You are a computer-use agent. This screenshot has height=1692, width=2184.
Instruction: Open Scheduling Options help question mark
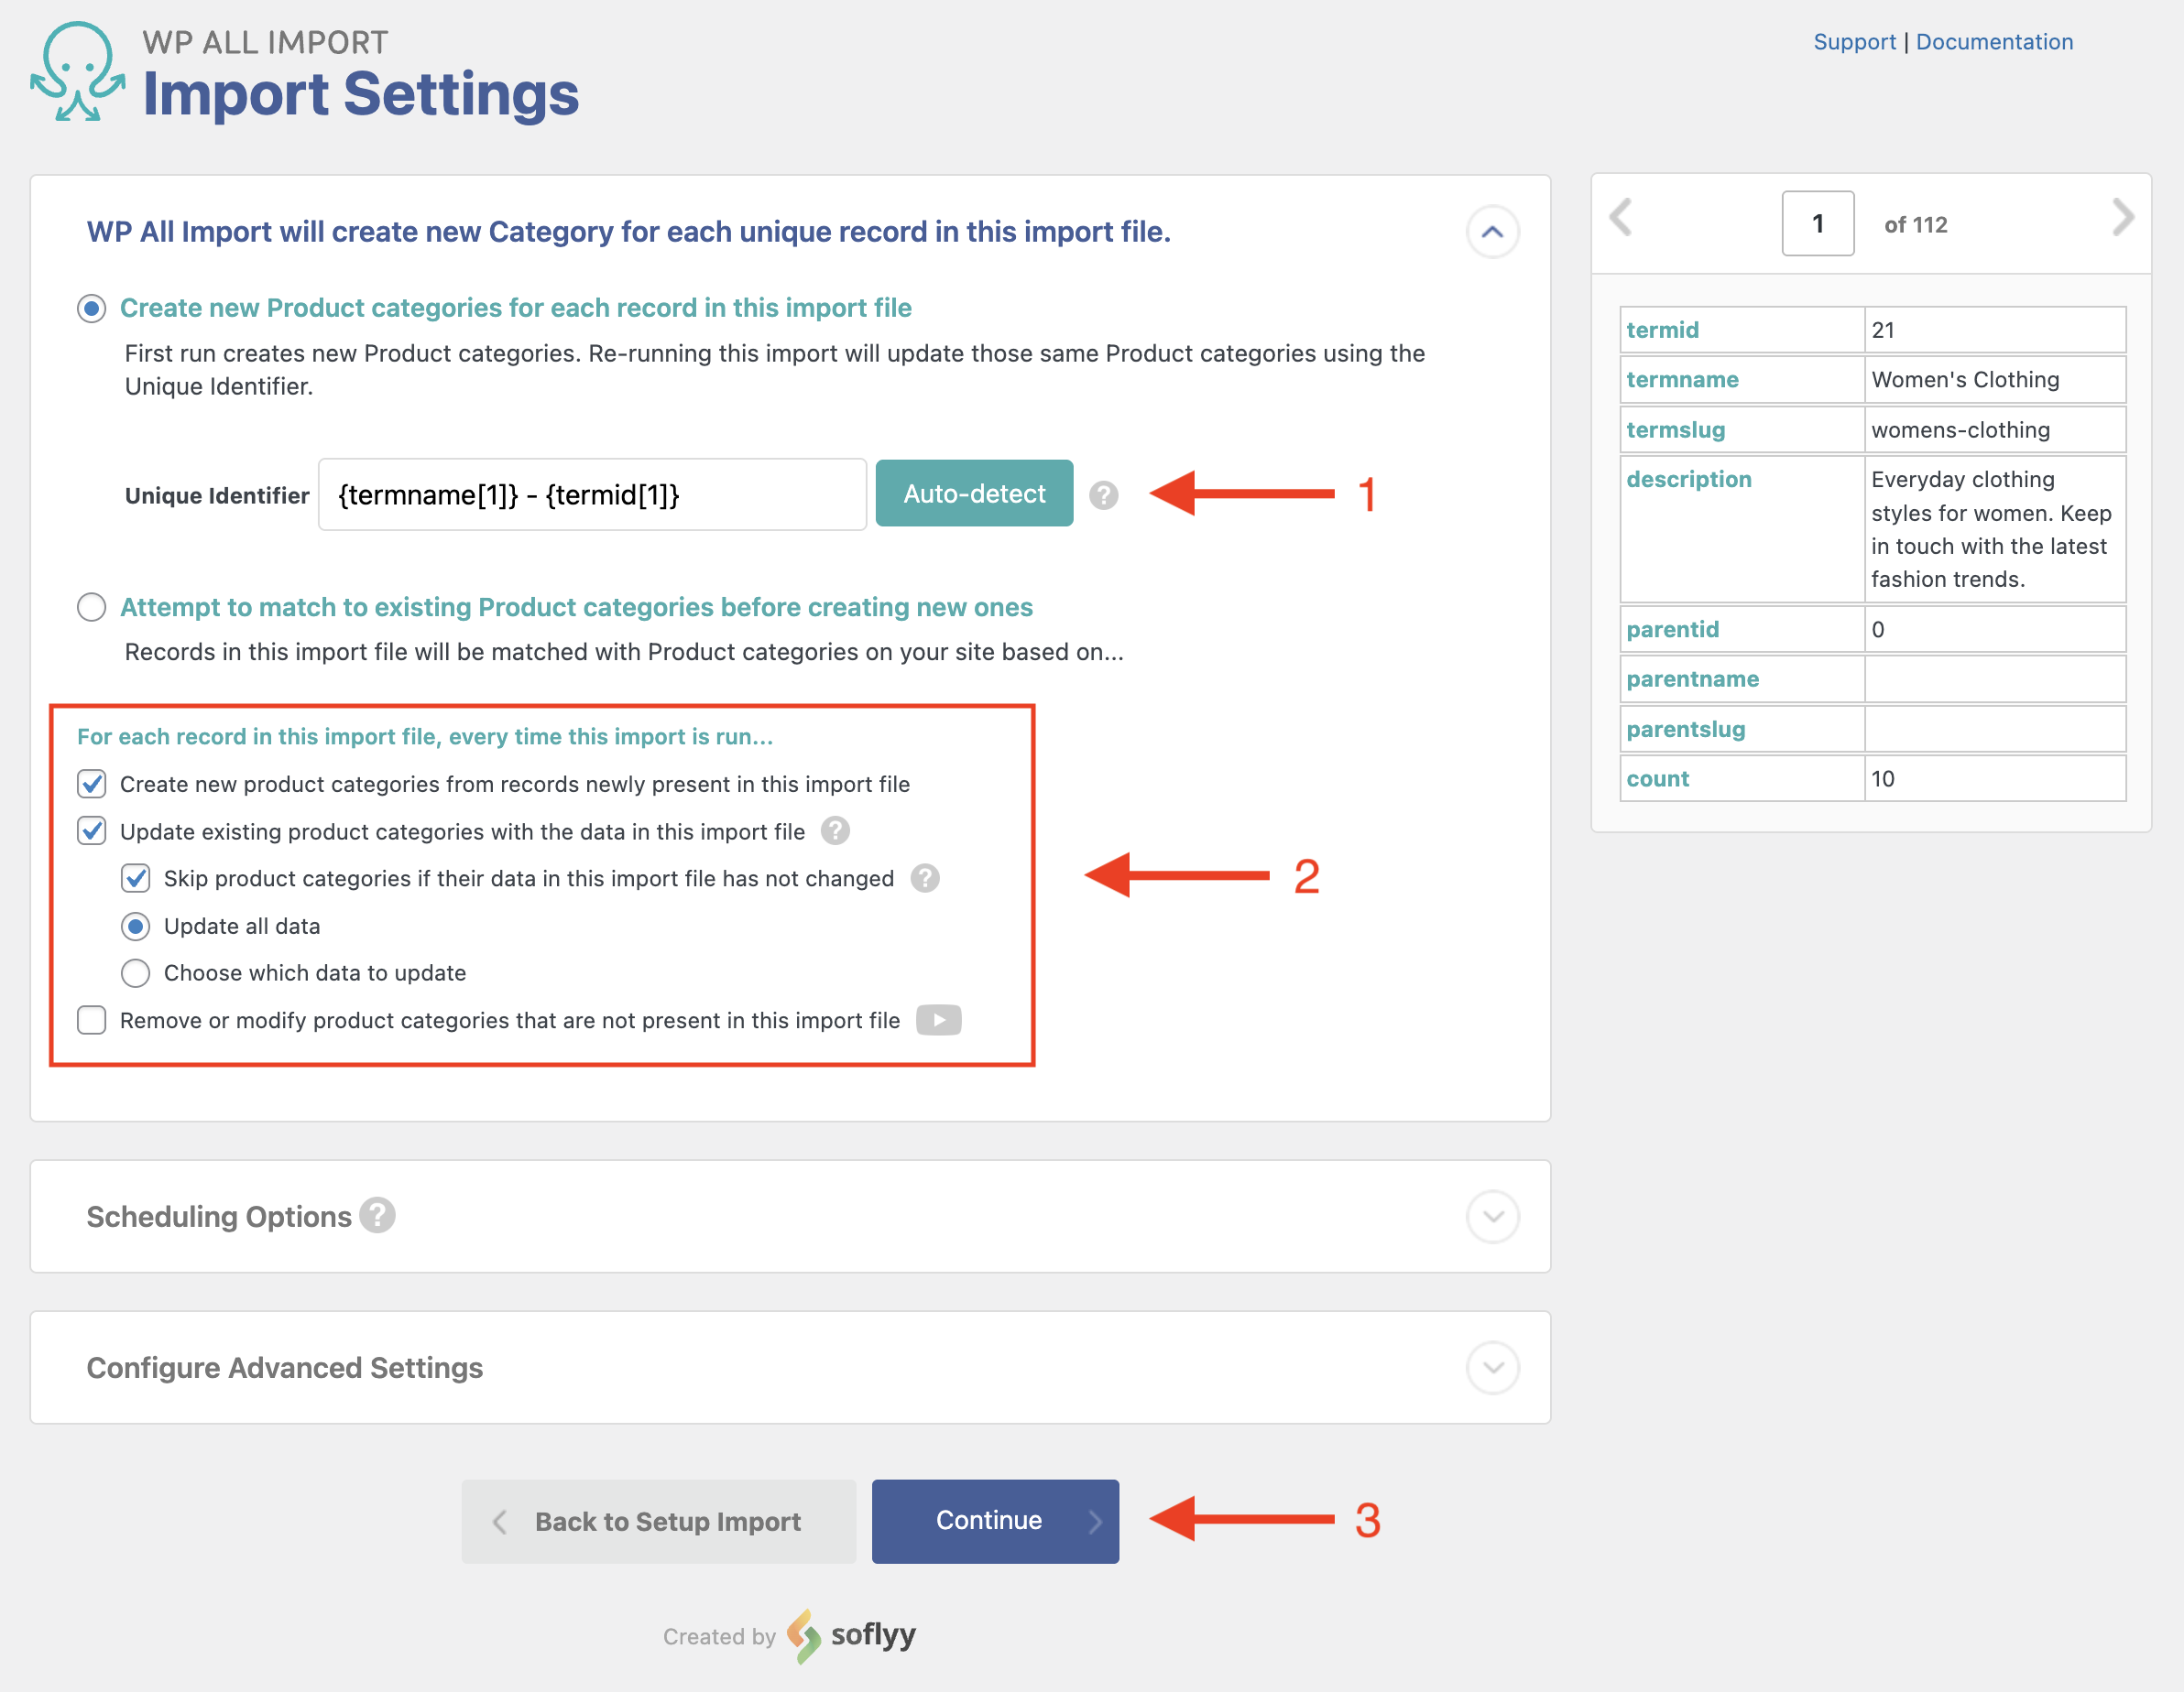pyautogui.click(x=378, y=1215)
